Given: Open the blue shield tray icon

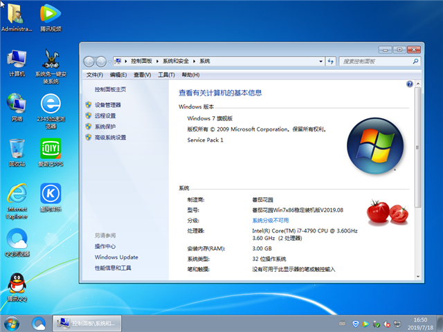Looking at the screenshot, I should [355, 324].
